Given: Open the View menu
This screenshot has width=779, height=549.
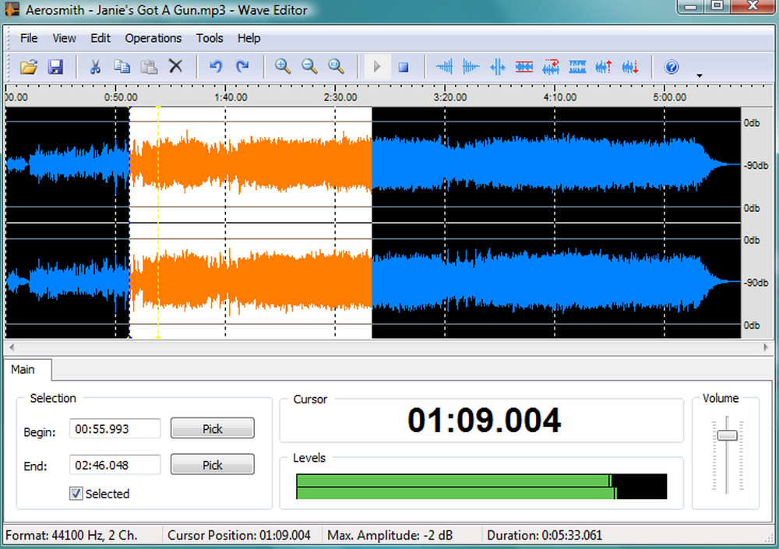Looking at the screenshot, I should [64, 38].
